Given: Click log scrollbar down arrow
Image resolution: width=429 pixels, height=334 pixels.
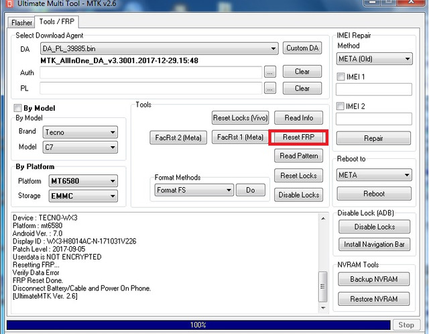Looking at the screenshot, I should (323, 308).
